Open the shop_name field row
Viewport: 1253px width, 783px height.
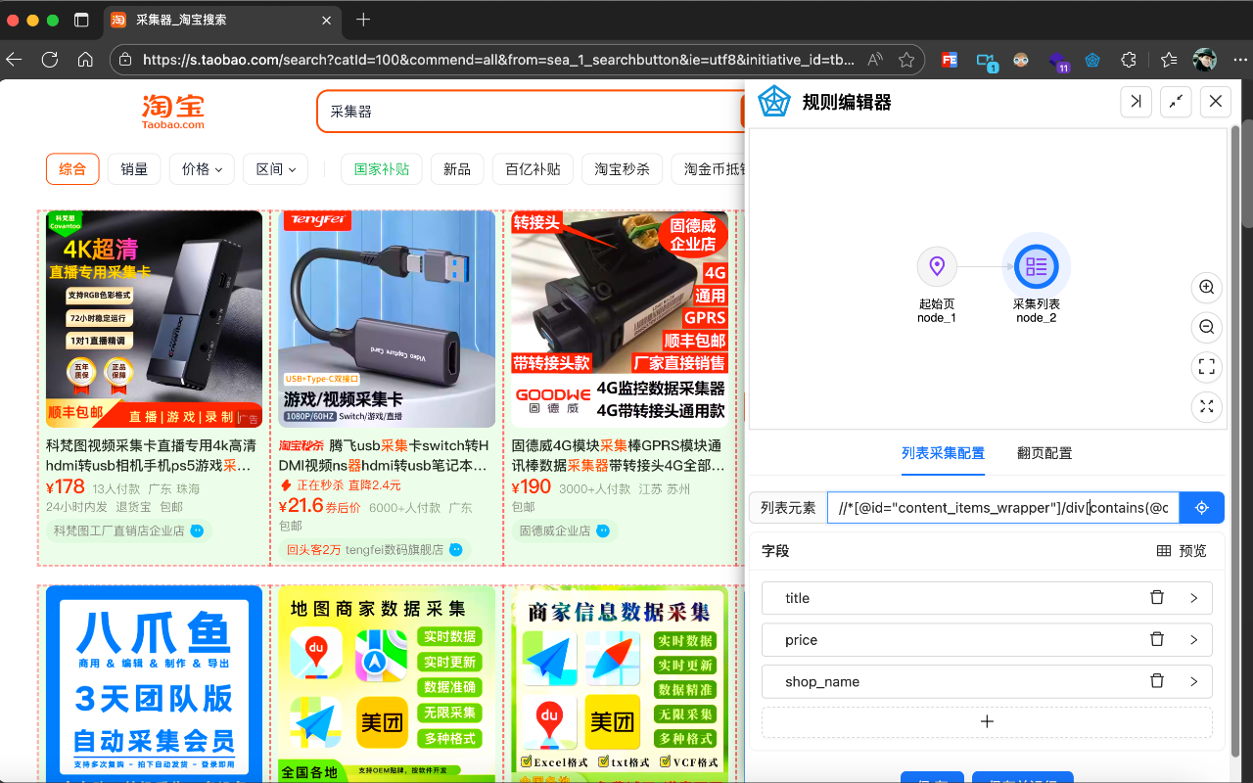987,681
